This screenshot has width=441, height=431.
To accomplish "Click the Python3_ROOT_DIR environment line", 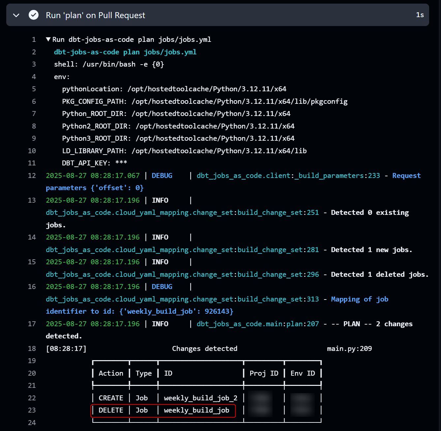I will click(178, 138).
